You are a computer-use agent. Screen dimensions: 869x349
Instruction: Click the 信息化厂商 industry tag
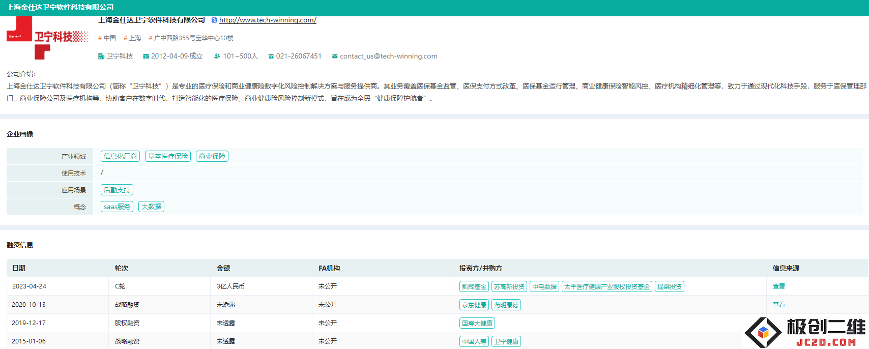[121, 156]
